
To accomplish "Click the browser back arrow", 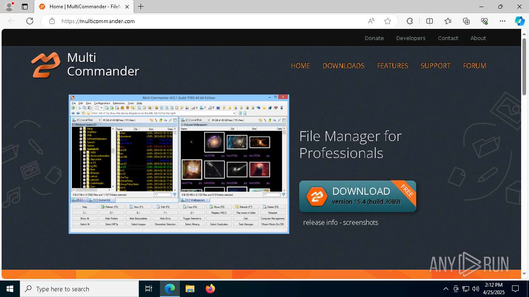I will (x=12, y=21).
